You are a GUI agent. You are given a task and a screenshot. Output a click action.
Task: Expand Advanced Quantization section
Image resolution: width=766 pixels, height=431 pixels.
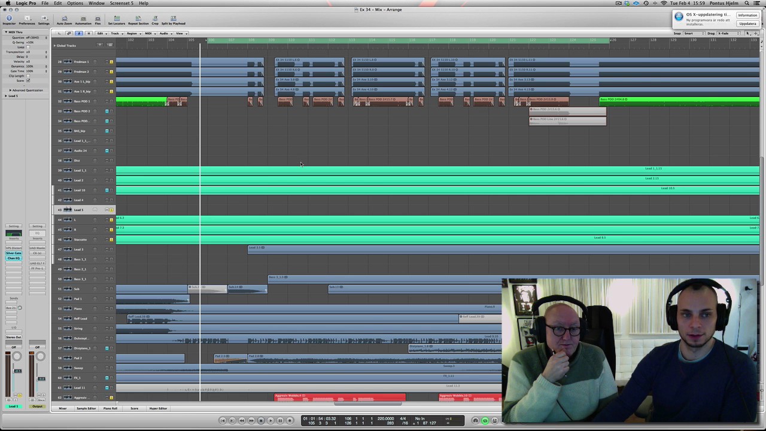(10, 90)
